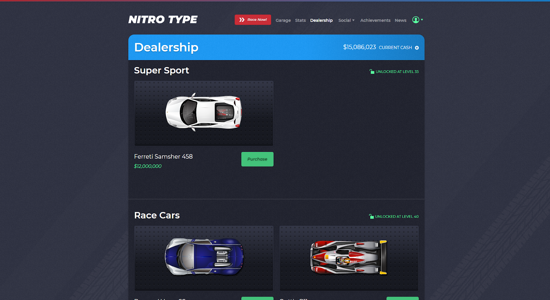Click the Dealership page title

(166, 47)
